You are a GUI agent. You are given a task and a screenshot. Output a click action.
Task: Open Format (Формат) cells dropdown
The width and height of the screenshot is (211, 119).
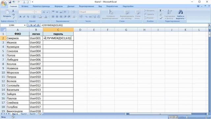(149, 18)
